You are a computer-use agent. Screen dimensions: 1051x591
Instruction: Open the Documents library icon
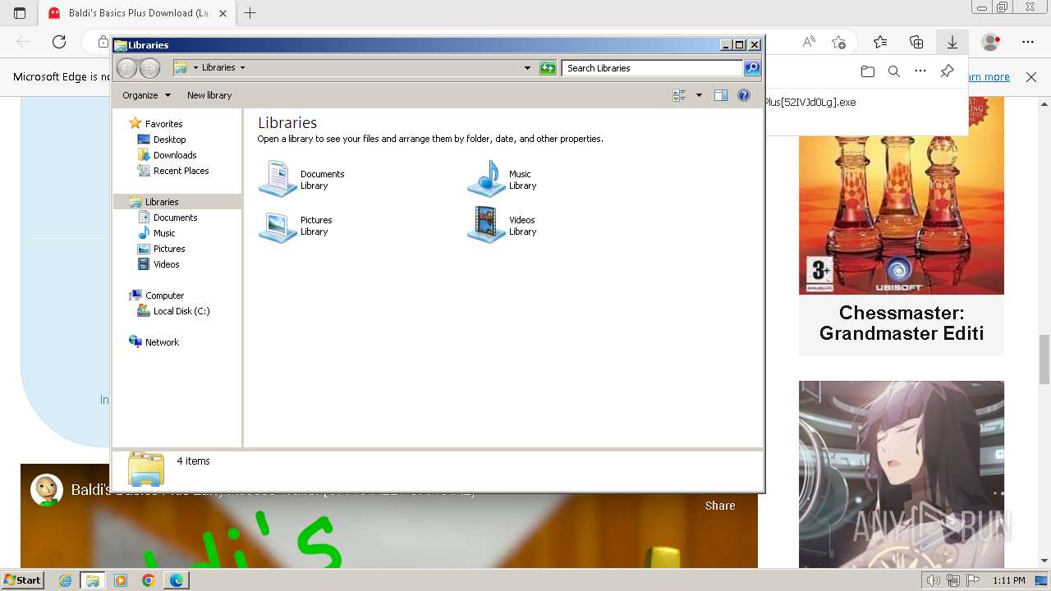278,179
